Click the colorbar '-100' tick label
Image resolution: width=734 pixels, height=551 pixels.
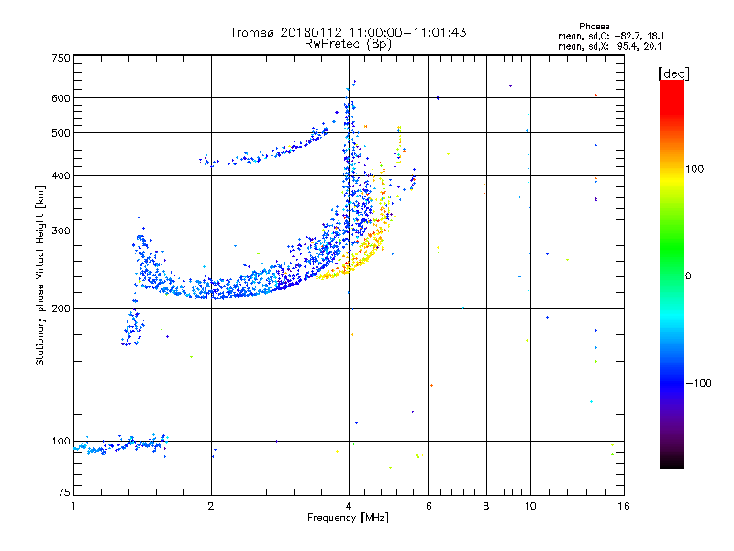click(x=698, y=383)
